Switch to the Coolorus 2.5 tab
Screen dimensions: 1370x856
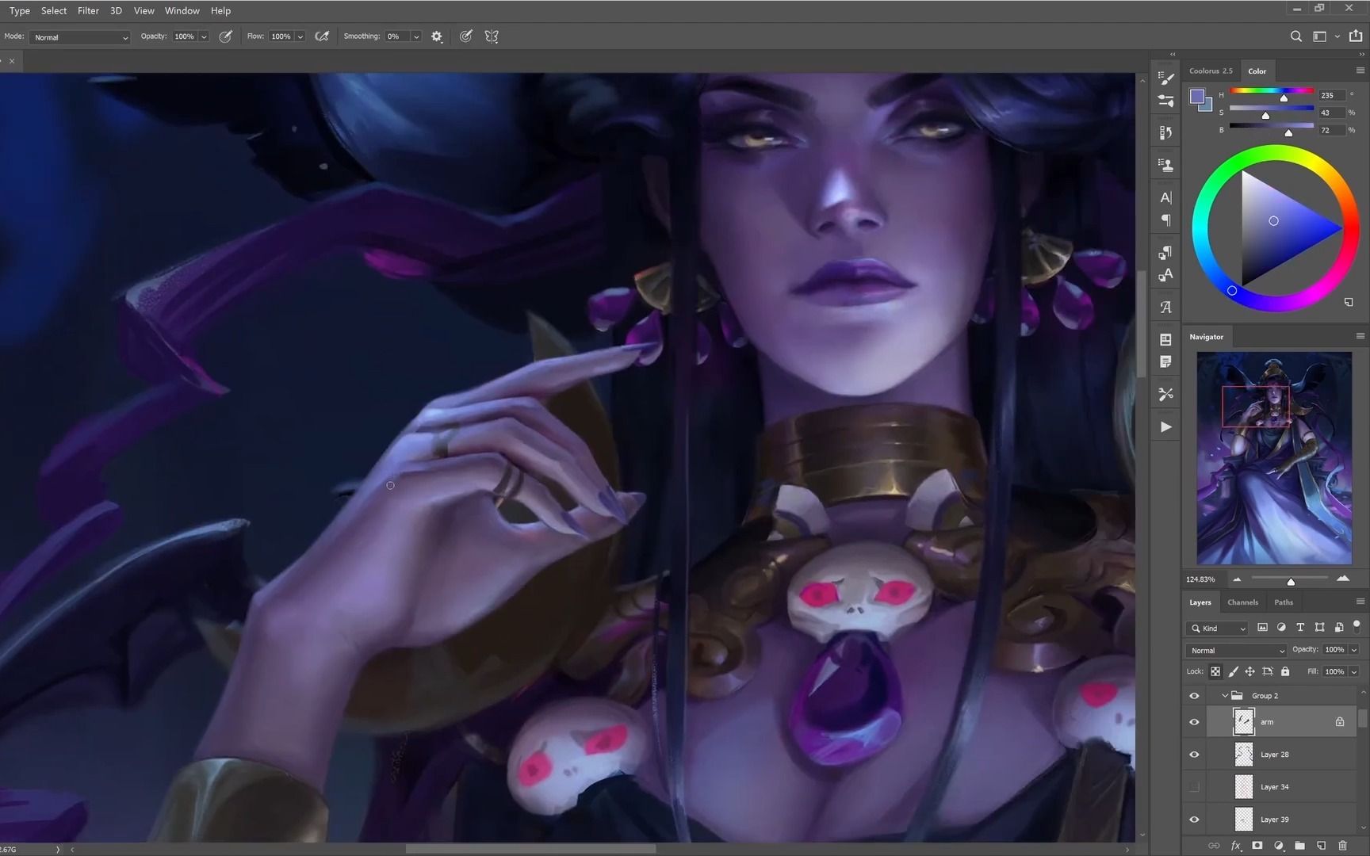pyautogui.click(x=1211, y=71)
